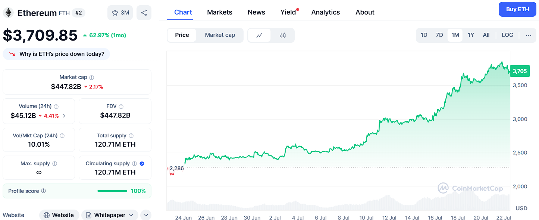This screenshot has height=220, width=539.
Task: Click the 100% Profile score value
Action: point(138,191)
